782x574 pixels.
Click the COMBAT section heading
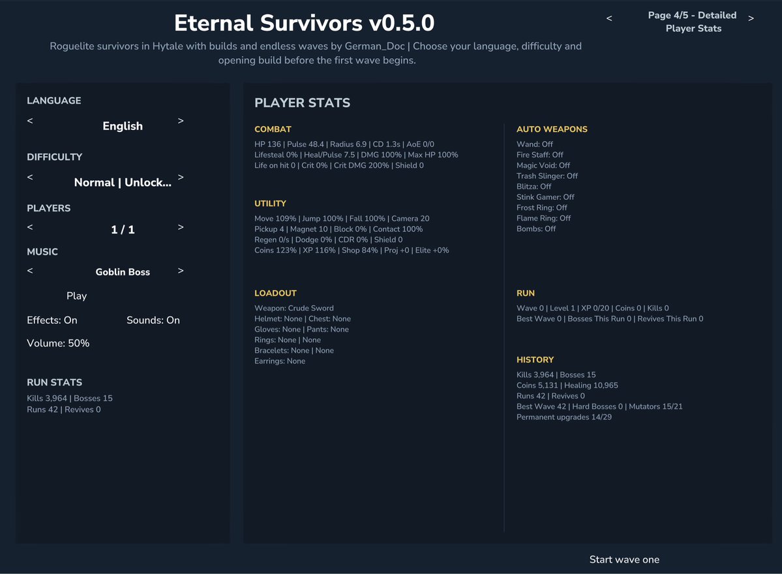click(x=273, y=129)
